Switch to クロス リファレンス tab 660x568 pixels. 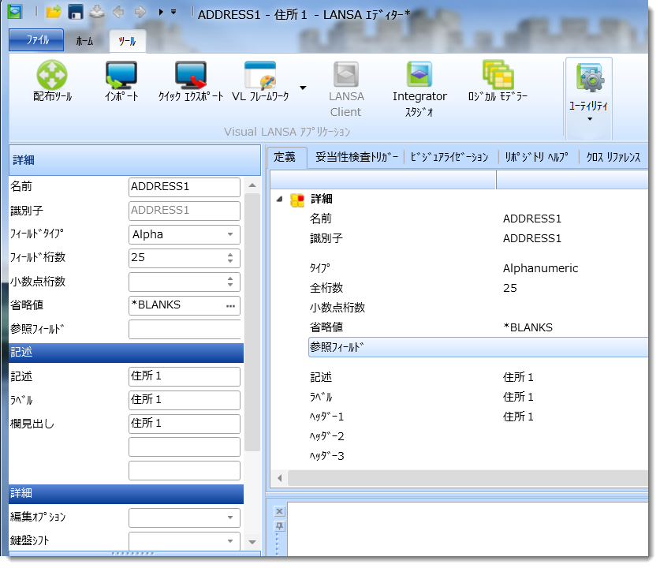pos(613,157)
